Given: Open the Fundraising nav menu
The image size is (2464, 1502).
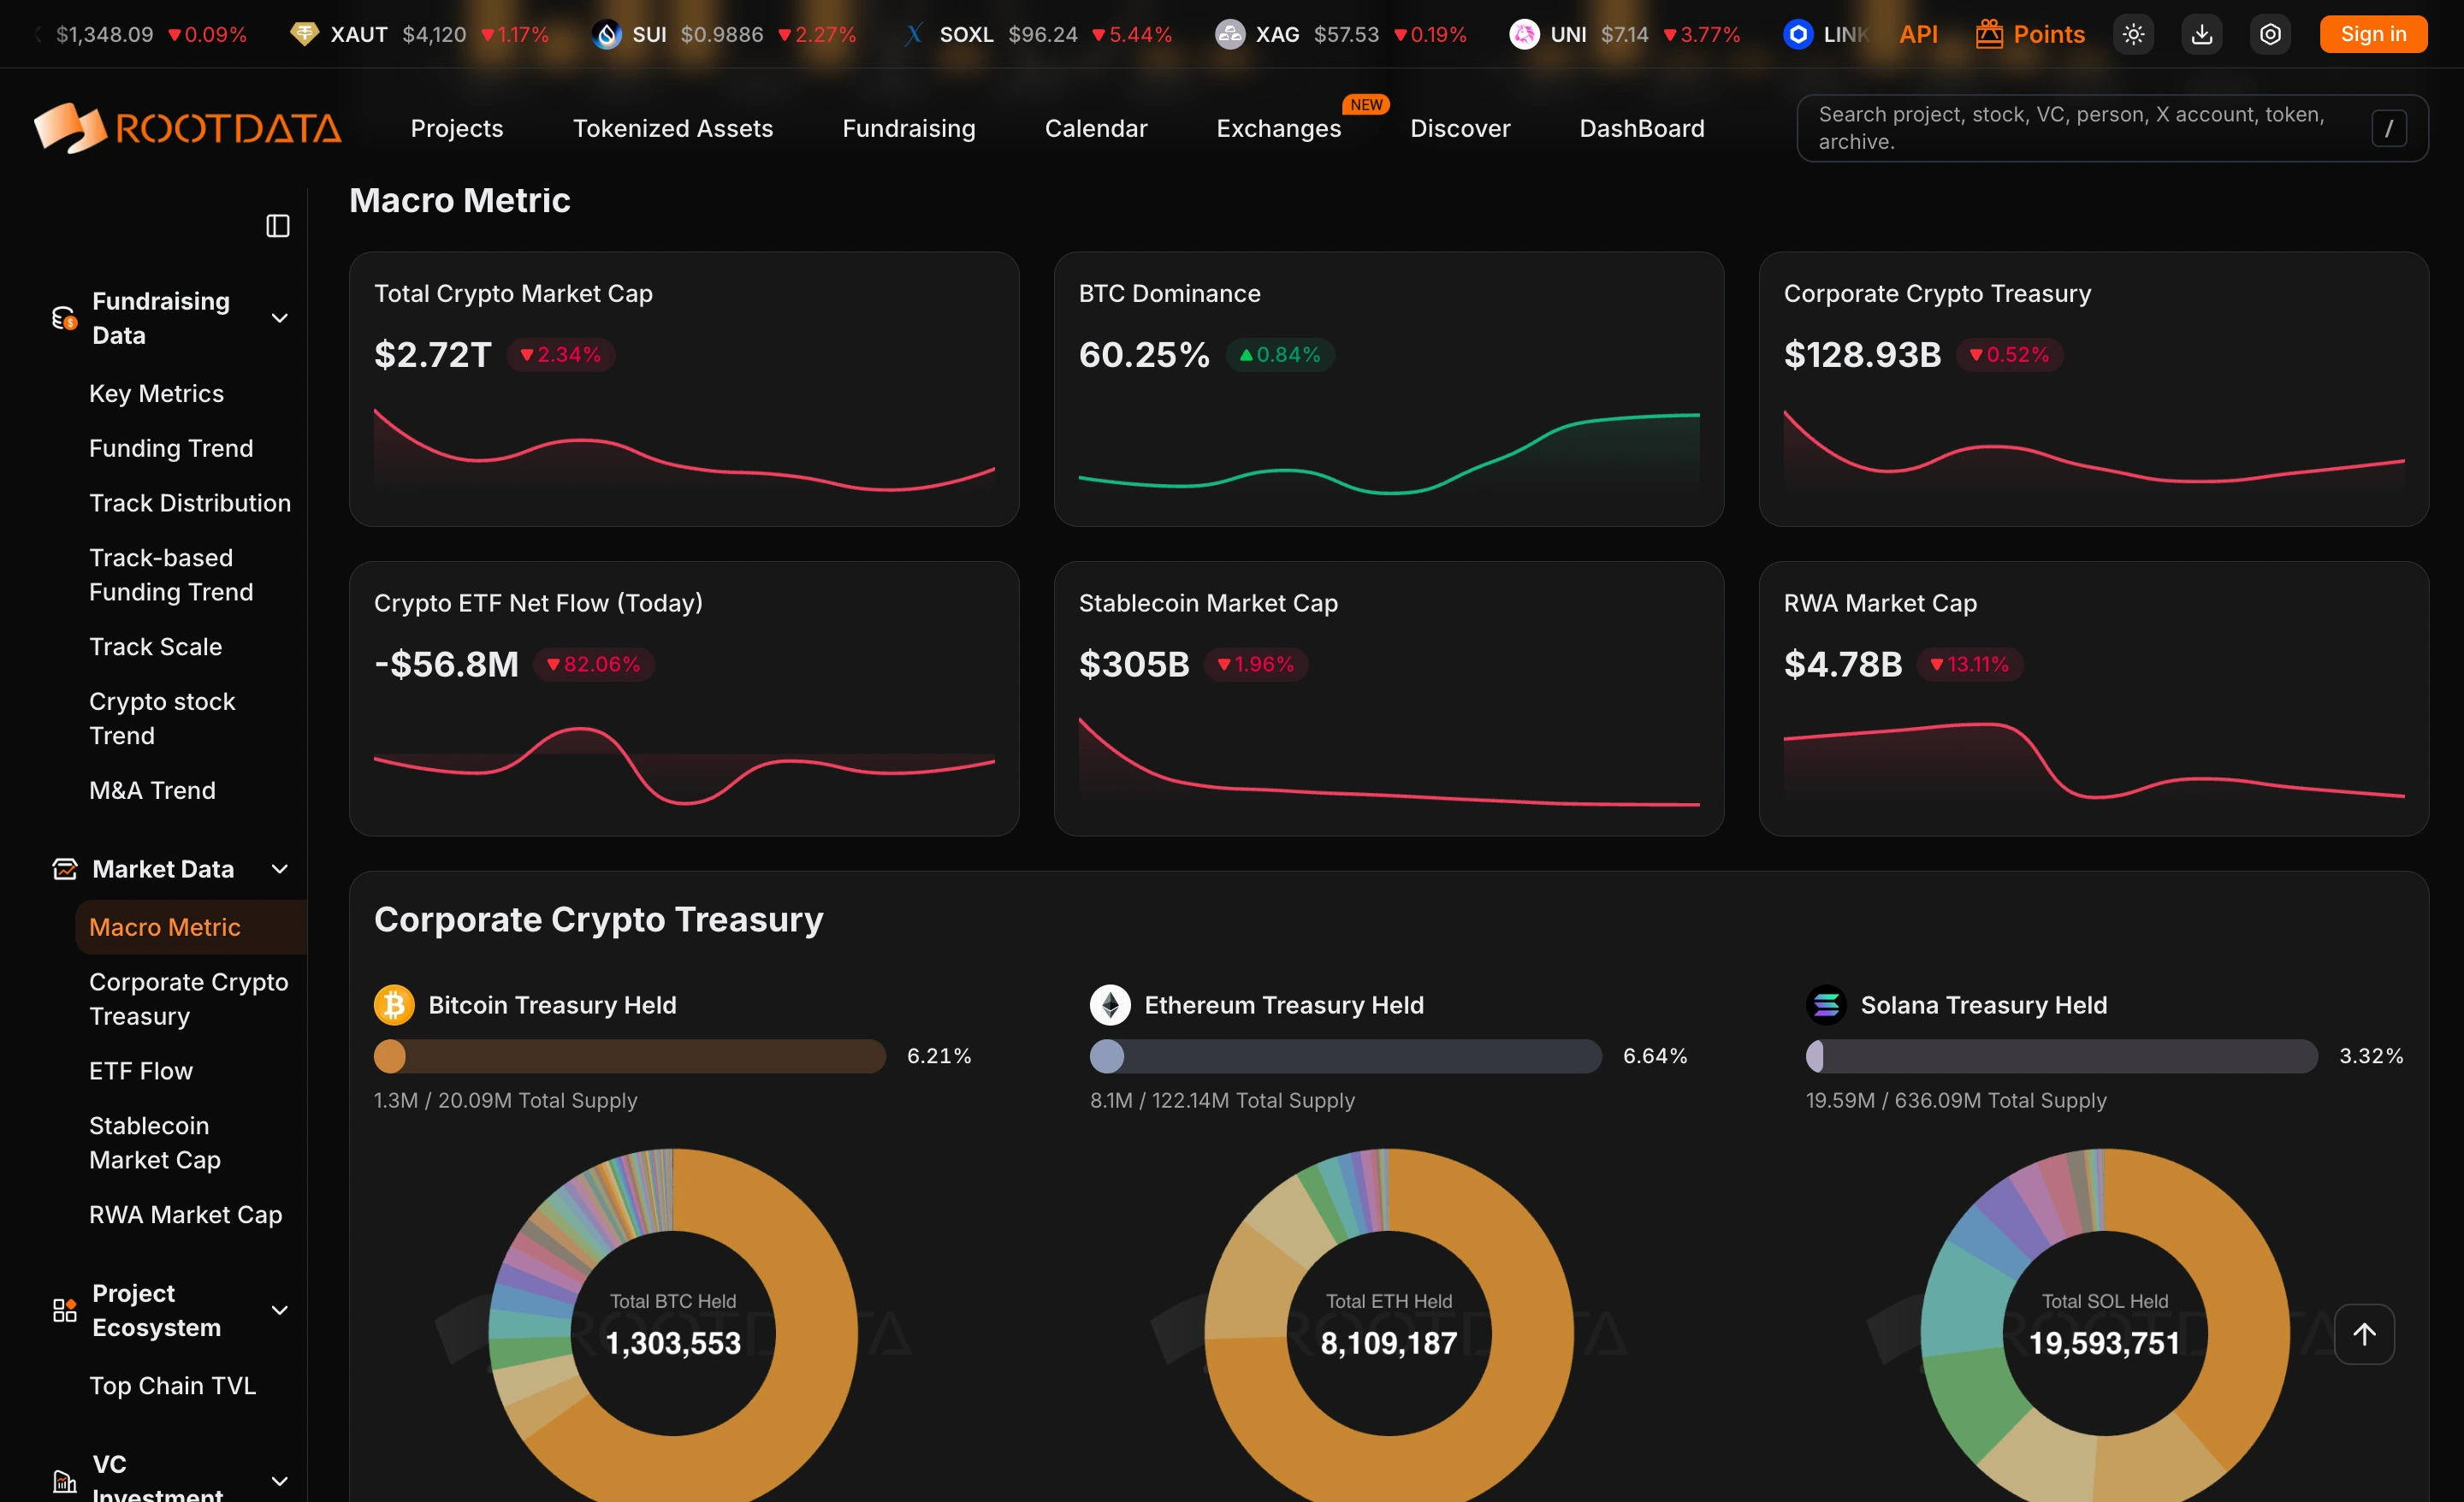Looking at the screenshot, I should [909, 128].
